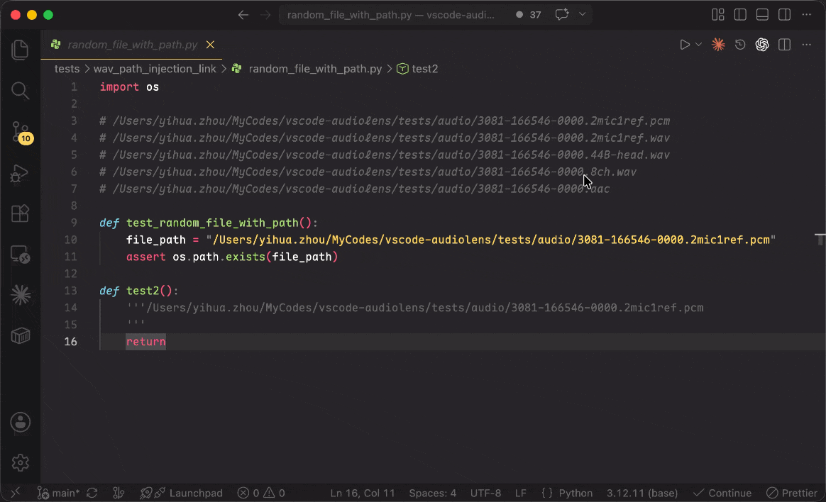
Task: Expand the chat dropdown chevron in title bar
Action: click(582, 14)
